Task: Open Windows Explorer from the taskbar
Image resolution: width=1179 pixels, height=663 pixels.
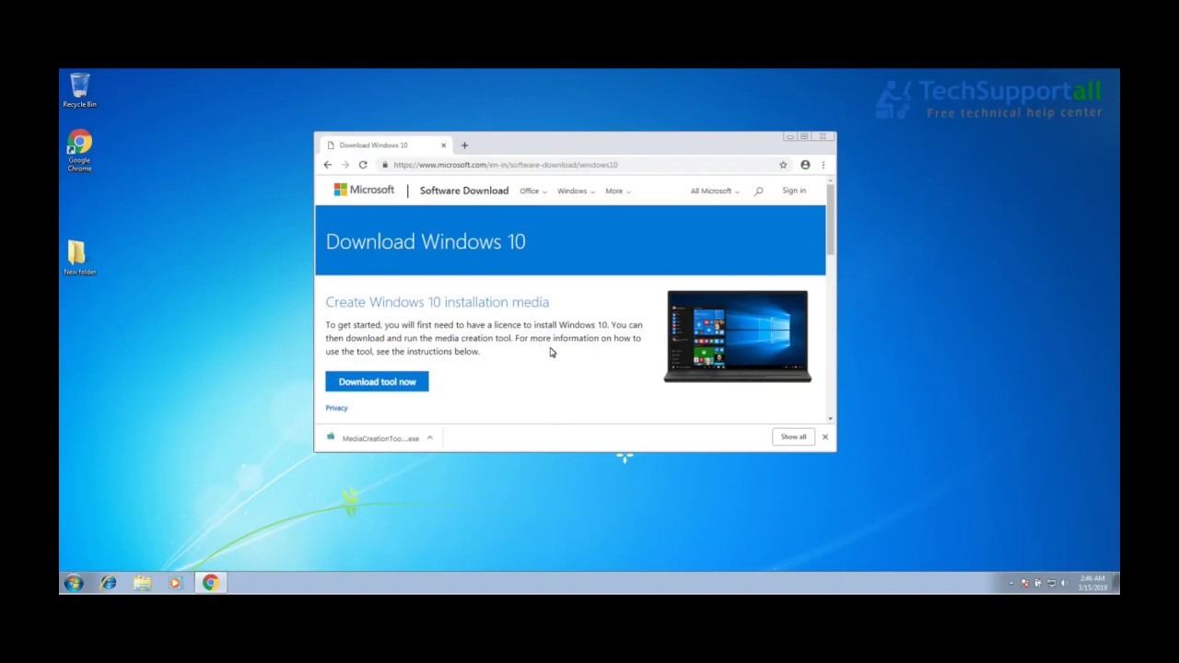Action: click(142, 582)
